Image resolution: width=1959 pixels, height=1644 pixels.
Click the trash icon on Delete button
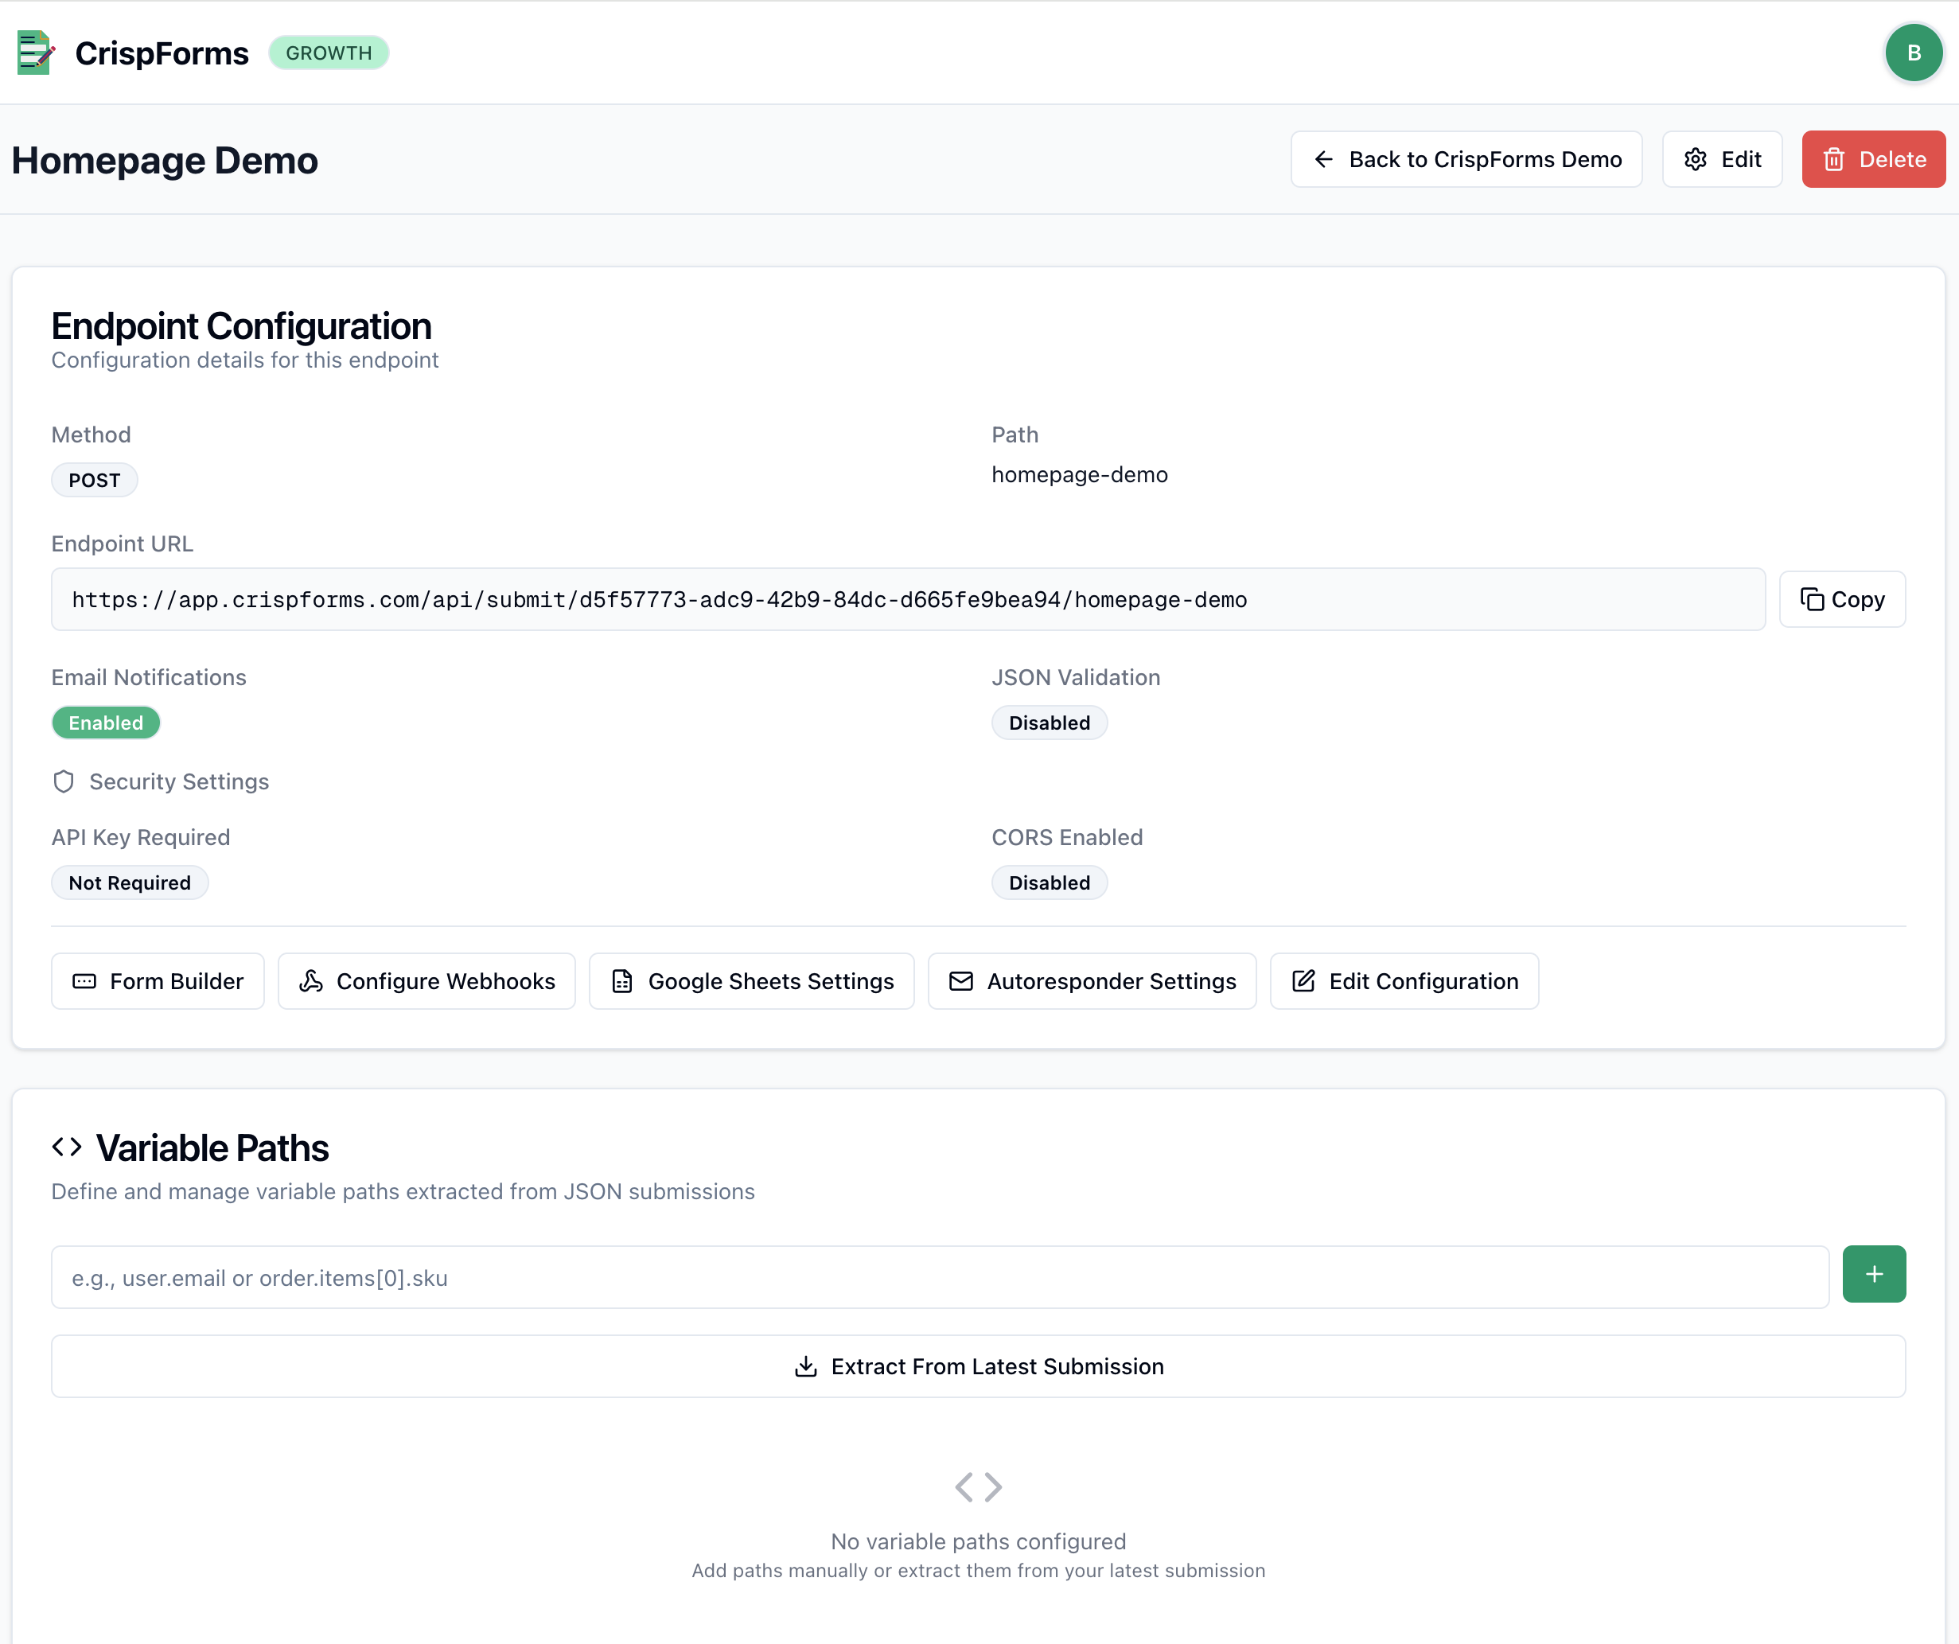[x=1833, y=160]
